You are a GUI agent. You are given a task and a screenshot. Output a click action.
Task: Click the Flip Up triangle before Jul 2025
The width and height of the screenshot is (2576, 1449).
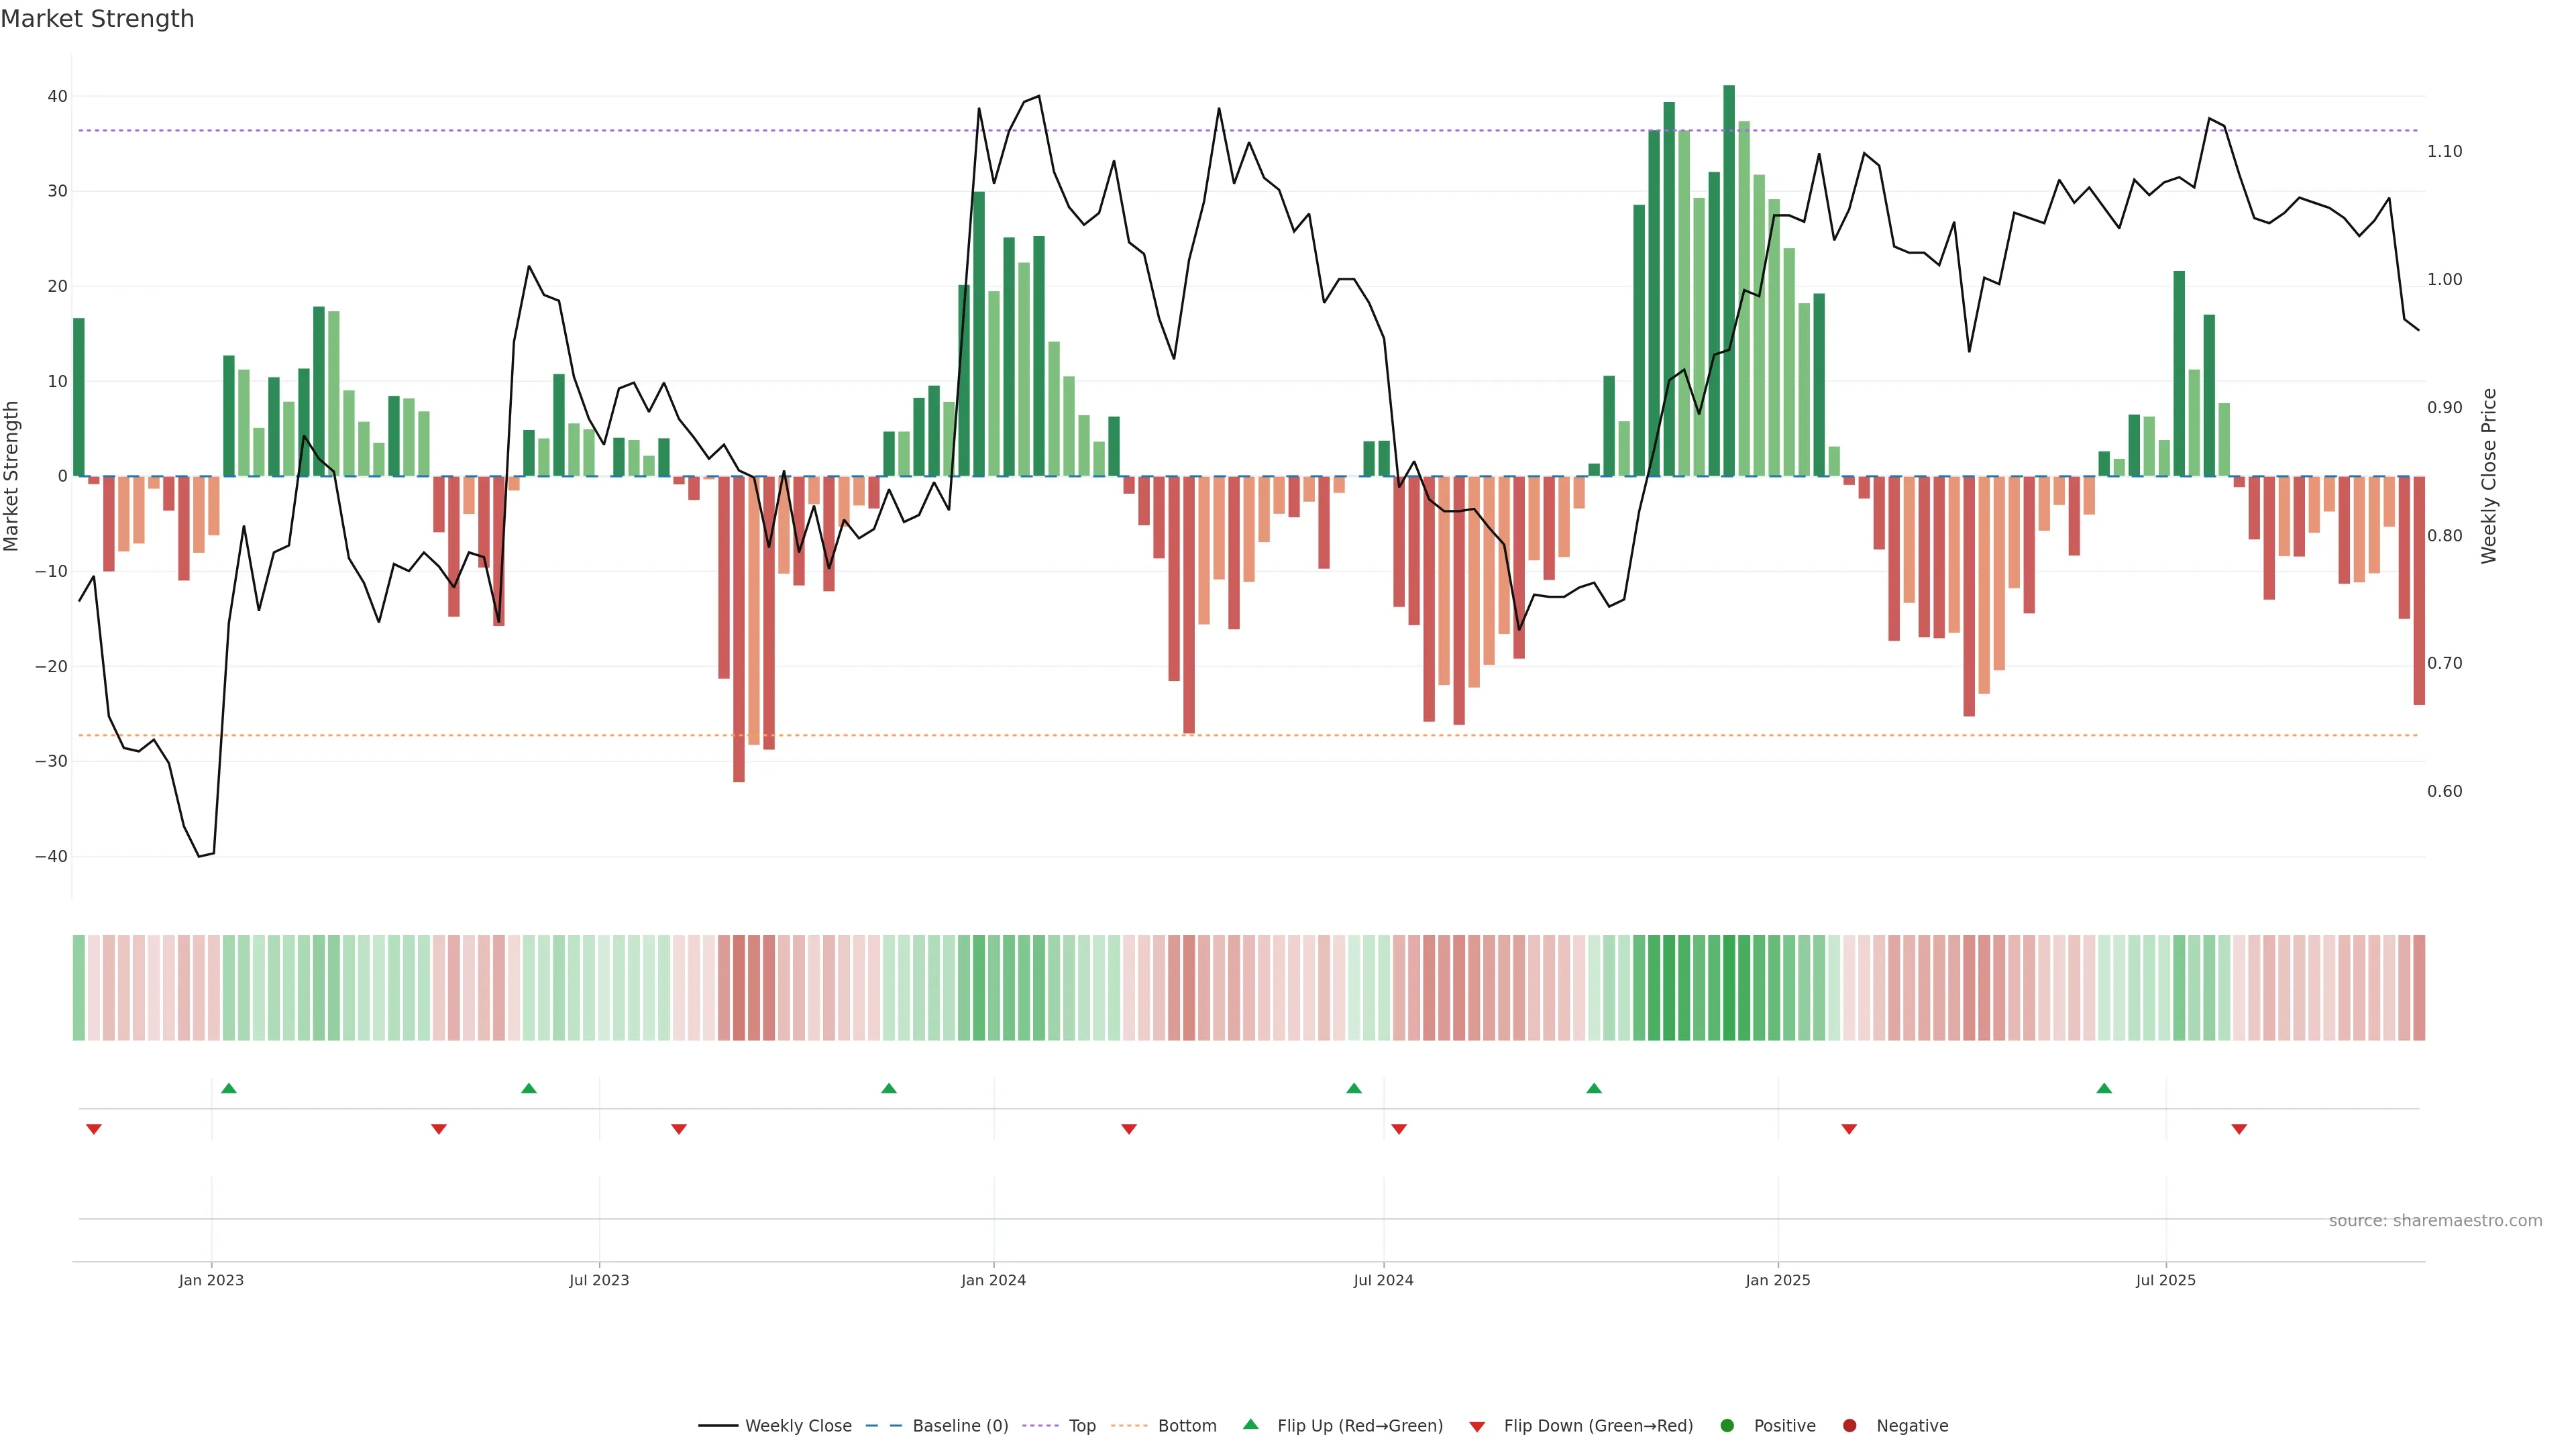pos(2104,1088)
